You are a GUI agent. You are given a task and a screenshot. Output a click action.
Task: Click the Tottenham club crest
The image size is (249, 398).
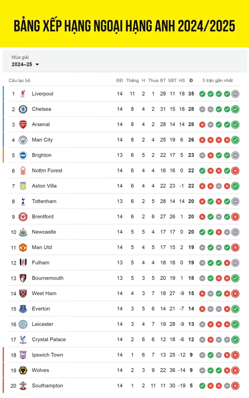[23, 201]
